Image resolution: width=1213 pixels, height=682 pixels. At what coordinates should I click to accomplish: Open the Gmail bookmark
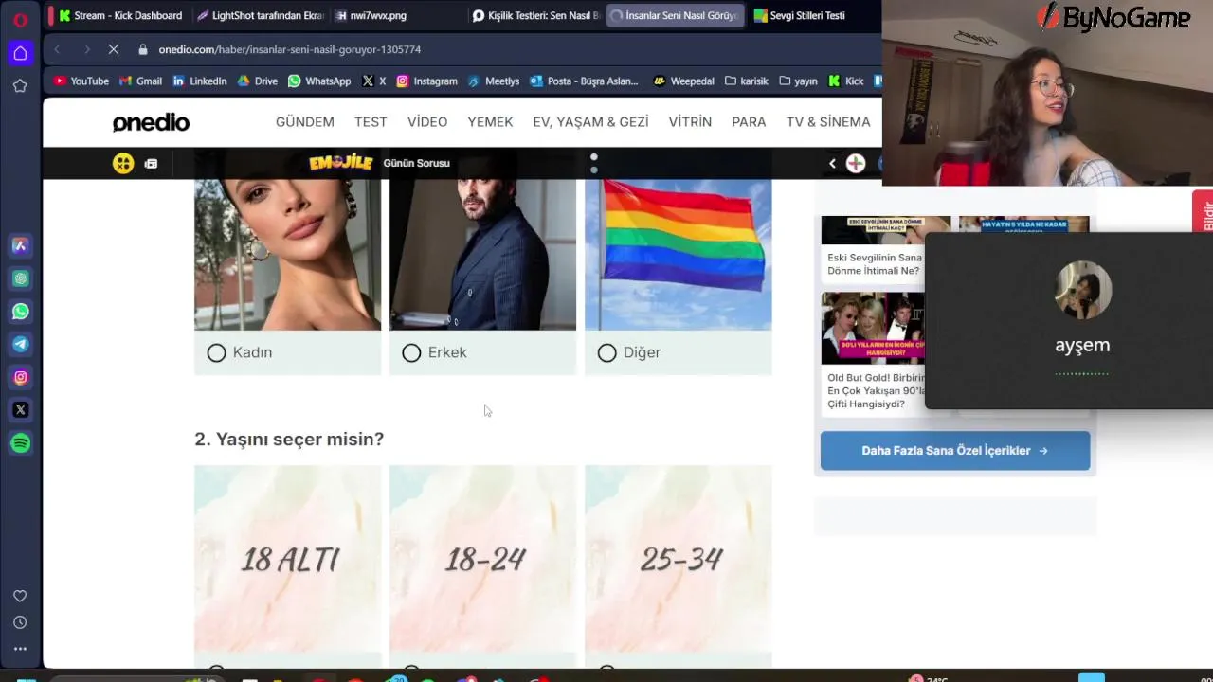[x=140, y=81]
